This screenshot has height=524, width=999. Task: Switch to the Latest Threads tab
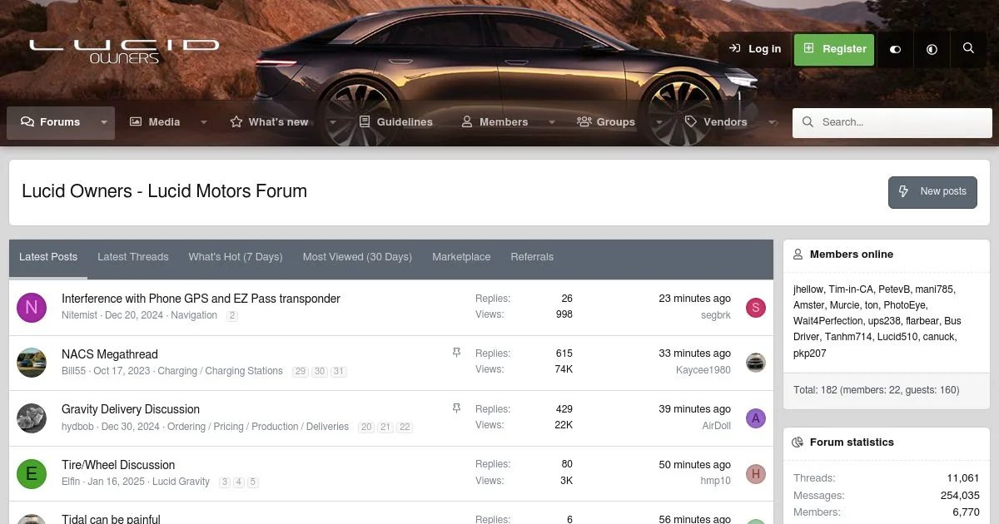point(133,257)
